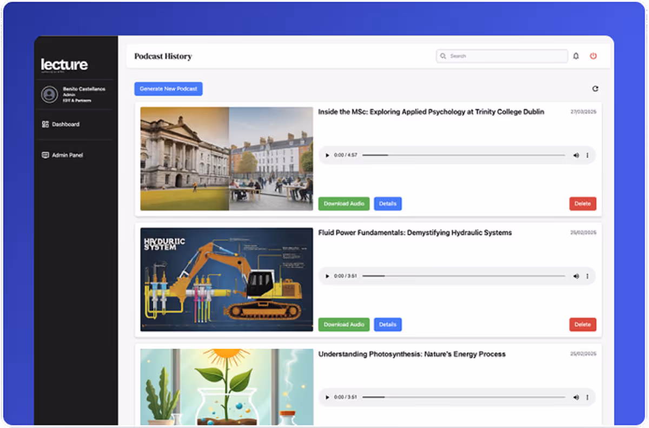Screen dimensions: 649x428
Task: Open the Admin Panel menu item
Action: pos(62,155)
